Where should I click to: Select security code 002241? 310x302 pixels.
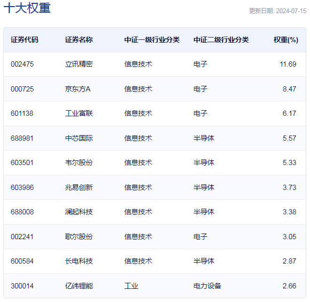22,237
